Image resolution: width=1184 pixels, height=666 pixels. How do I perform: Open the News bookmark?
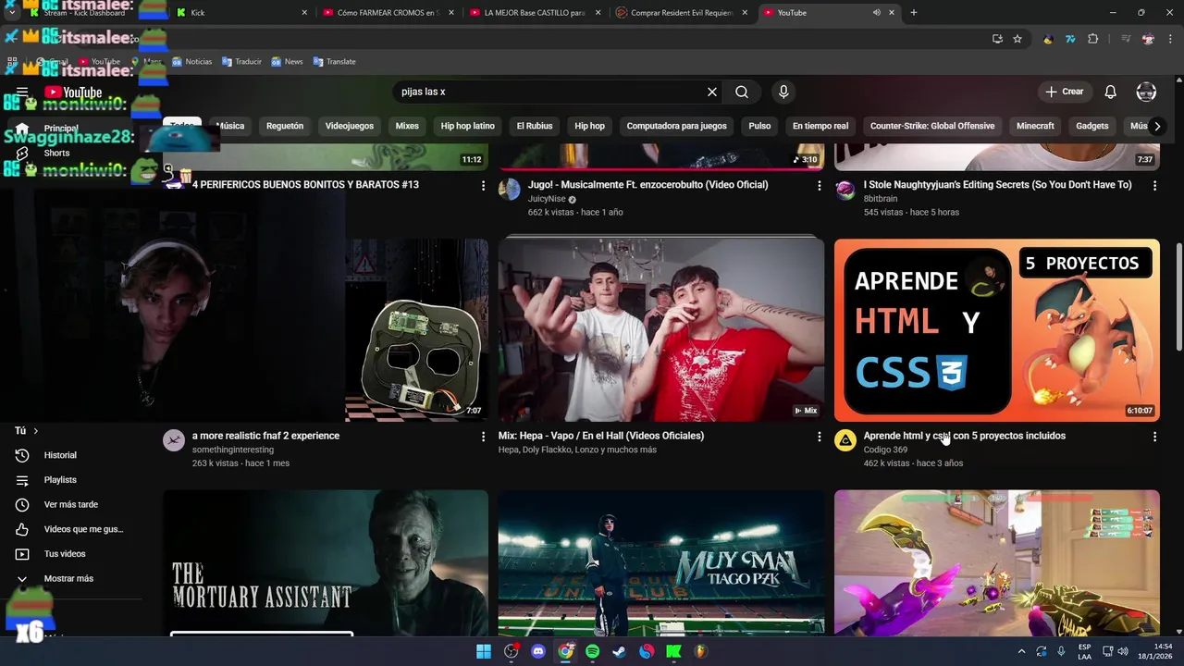[x=287, y=62]
